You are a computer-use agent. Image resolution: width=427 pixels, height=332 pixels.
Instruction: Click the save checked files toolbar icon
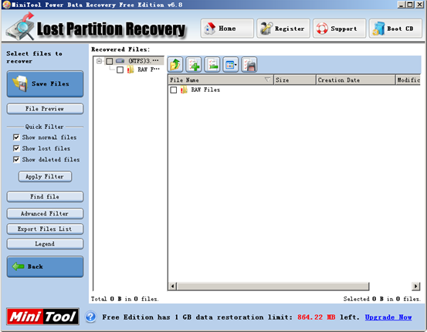[x=249, y=65]
